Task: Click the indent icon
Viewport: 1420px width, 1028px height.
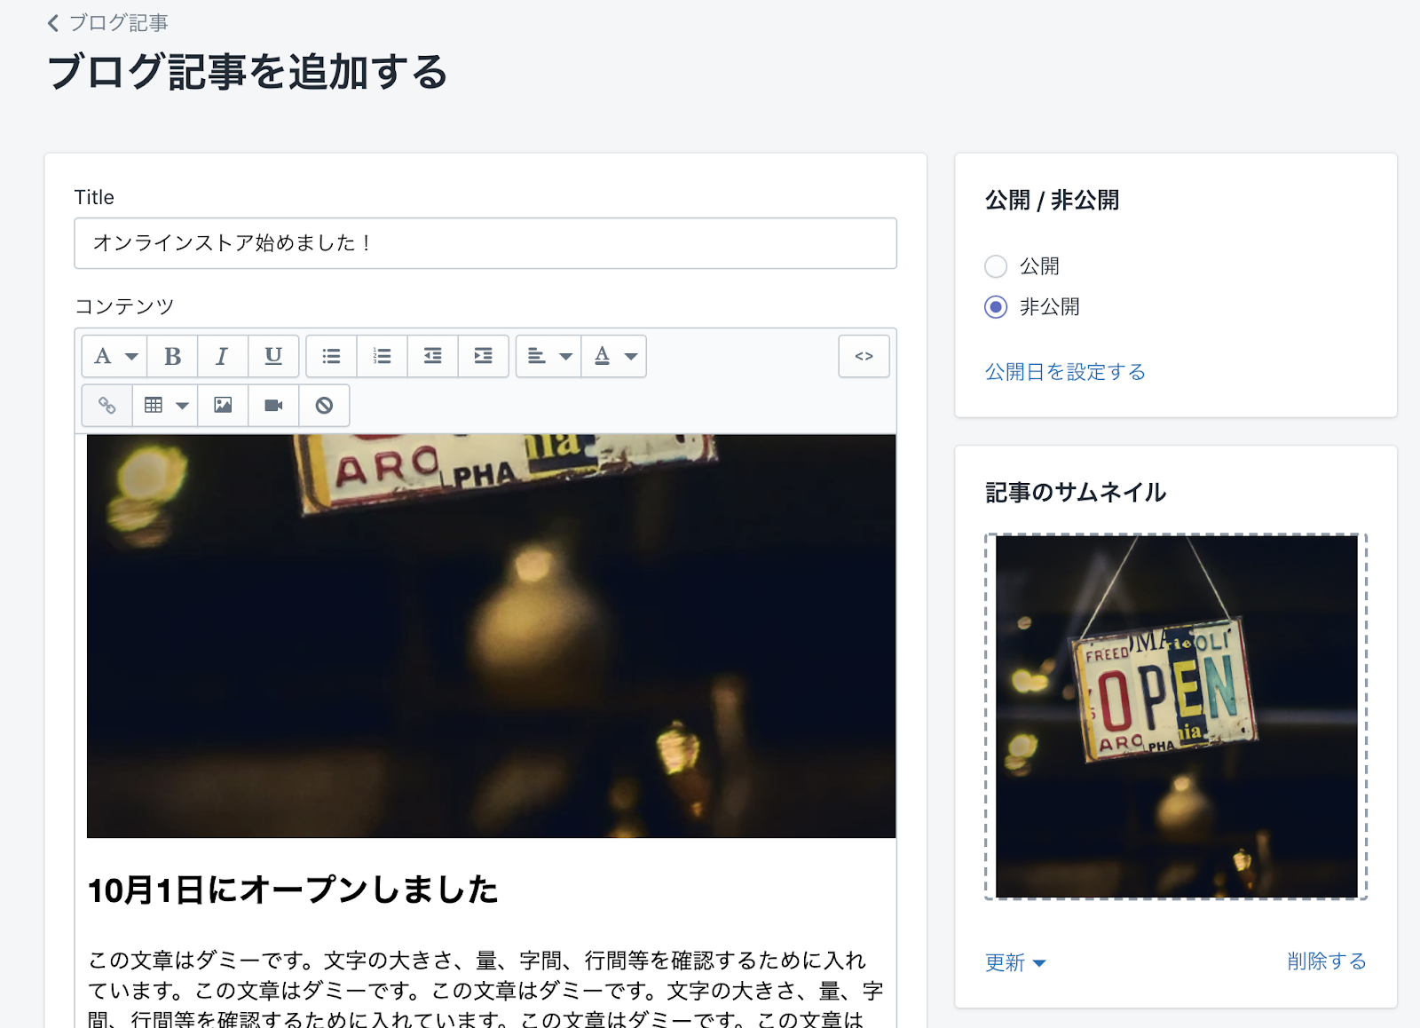Action: [483, 356]
